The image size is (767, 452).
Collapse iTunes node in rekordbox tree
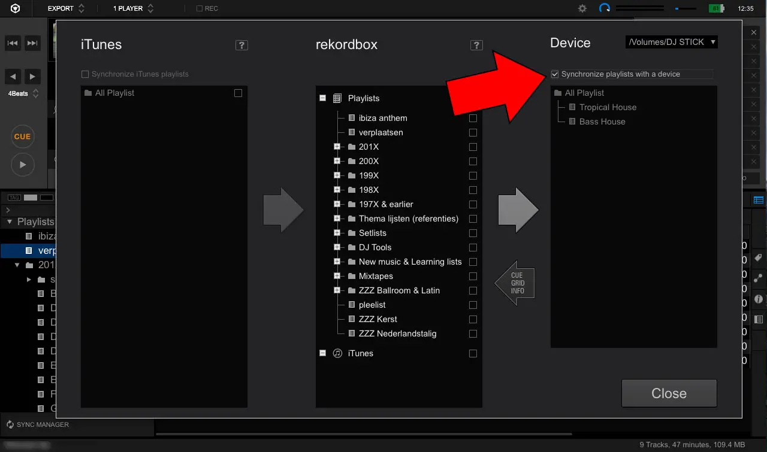322,353
